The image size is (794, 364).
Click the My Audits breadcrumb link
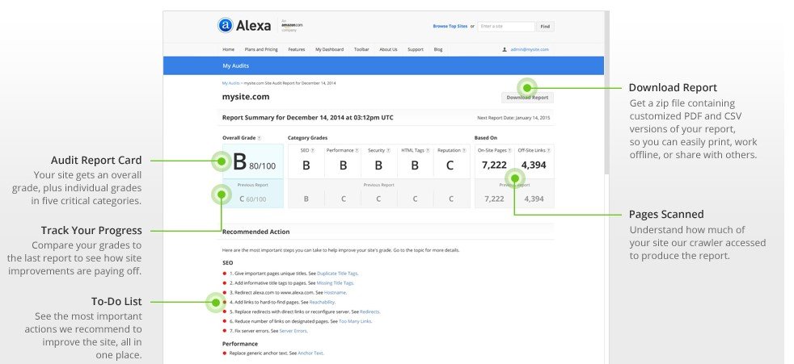(231, 83)
